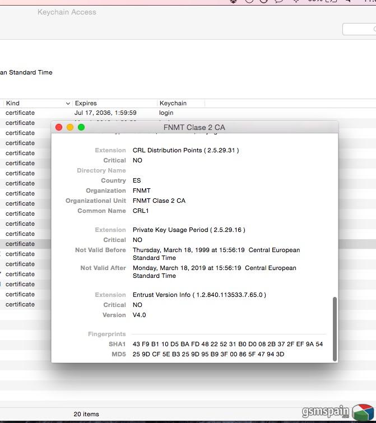Close the FNMT Clase 2 CA window
The width and height of the screenshot is (376, 423).
tap(59, 127)
